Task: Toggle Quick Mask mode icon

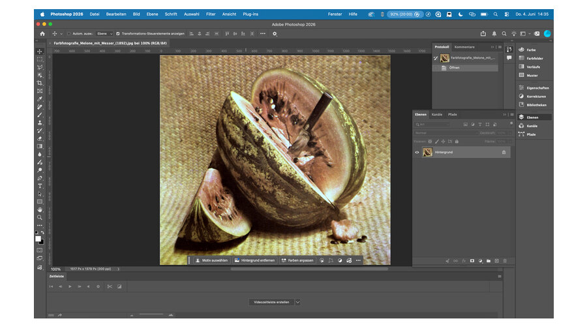Action: (40, 250)
